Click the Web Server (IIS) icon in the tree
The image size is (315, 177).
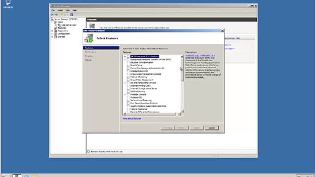[59, 25]
